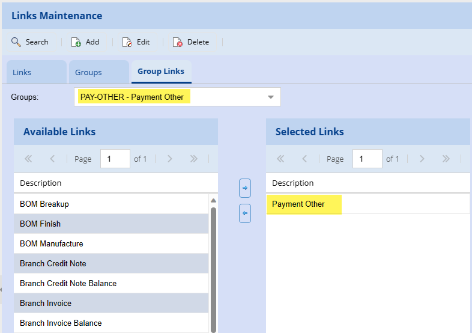The height and width of the screenshot is (333, 472).
Task: Select BOM Breakup in Available Links
Action: coord(44,204)
